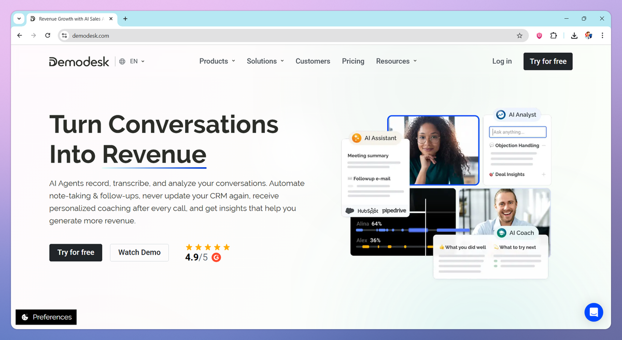Click the globe language icon in the navbar
Screen dimensions: 622x340
(x=122, y=61)
